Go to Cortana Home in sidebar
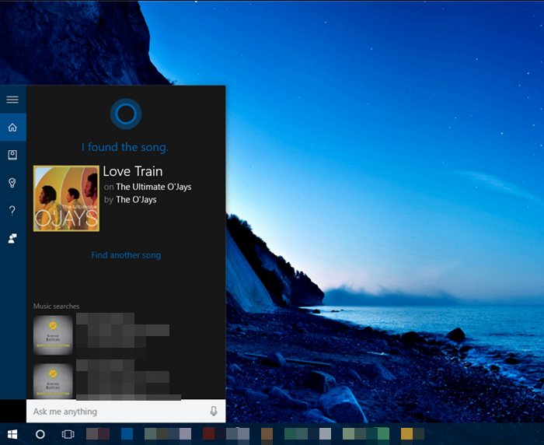Image resolution: width=544 pixels, height=445 pixels. point(12,128)
